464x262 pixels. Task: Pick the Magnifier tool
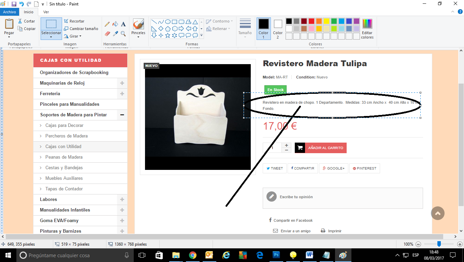pos(123,34)
